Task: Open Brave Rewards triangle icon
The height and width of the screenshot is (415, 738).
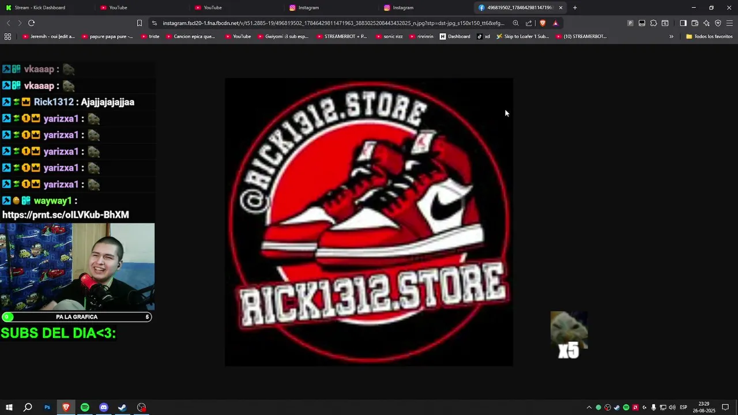Action: pyautogui.click(x=555, y=23)
